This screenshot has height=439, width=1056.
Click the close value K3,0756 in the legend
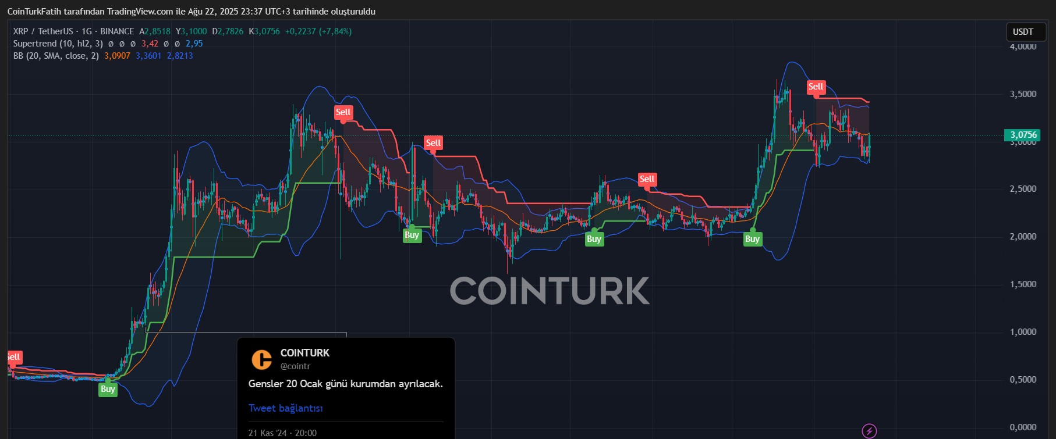(264, 31)
